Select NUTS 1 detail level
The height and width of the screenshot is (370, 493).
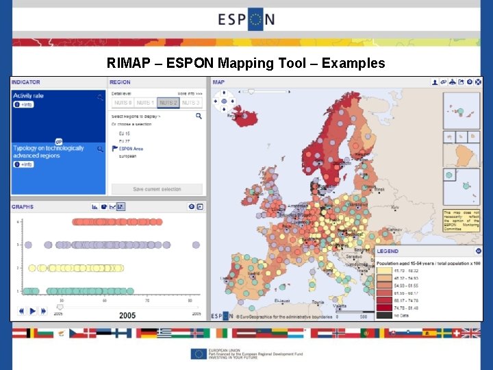click(145, 103)
